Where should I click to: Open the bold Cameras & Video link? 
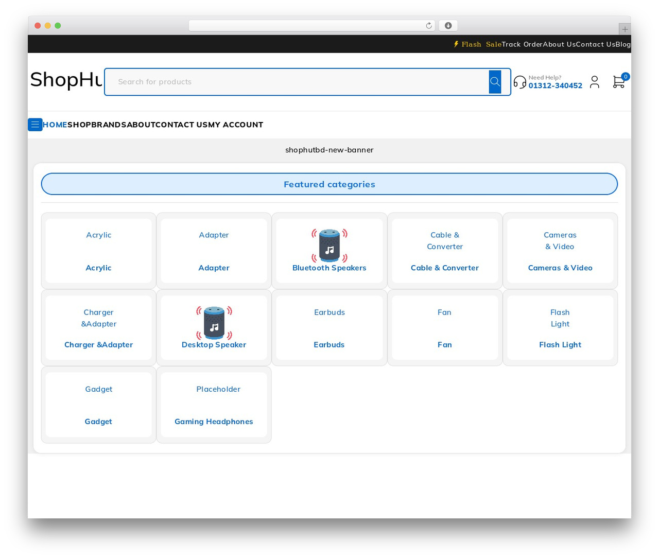(x=560, y=268)
